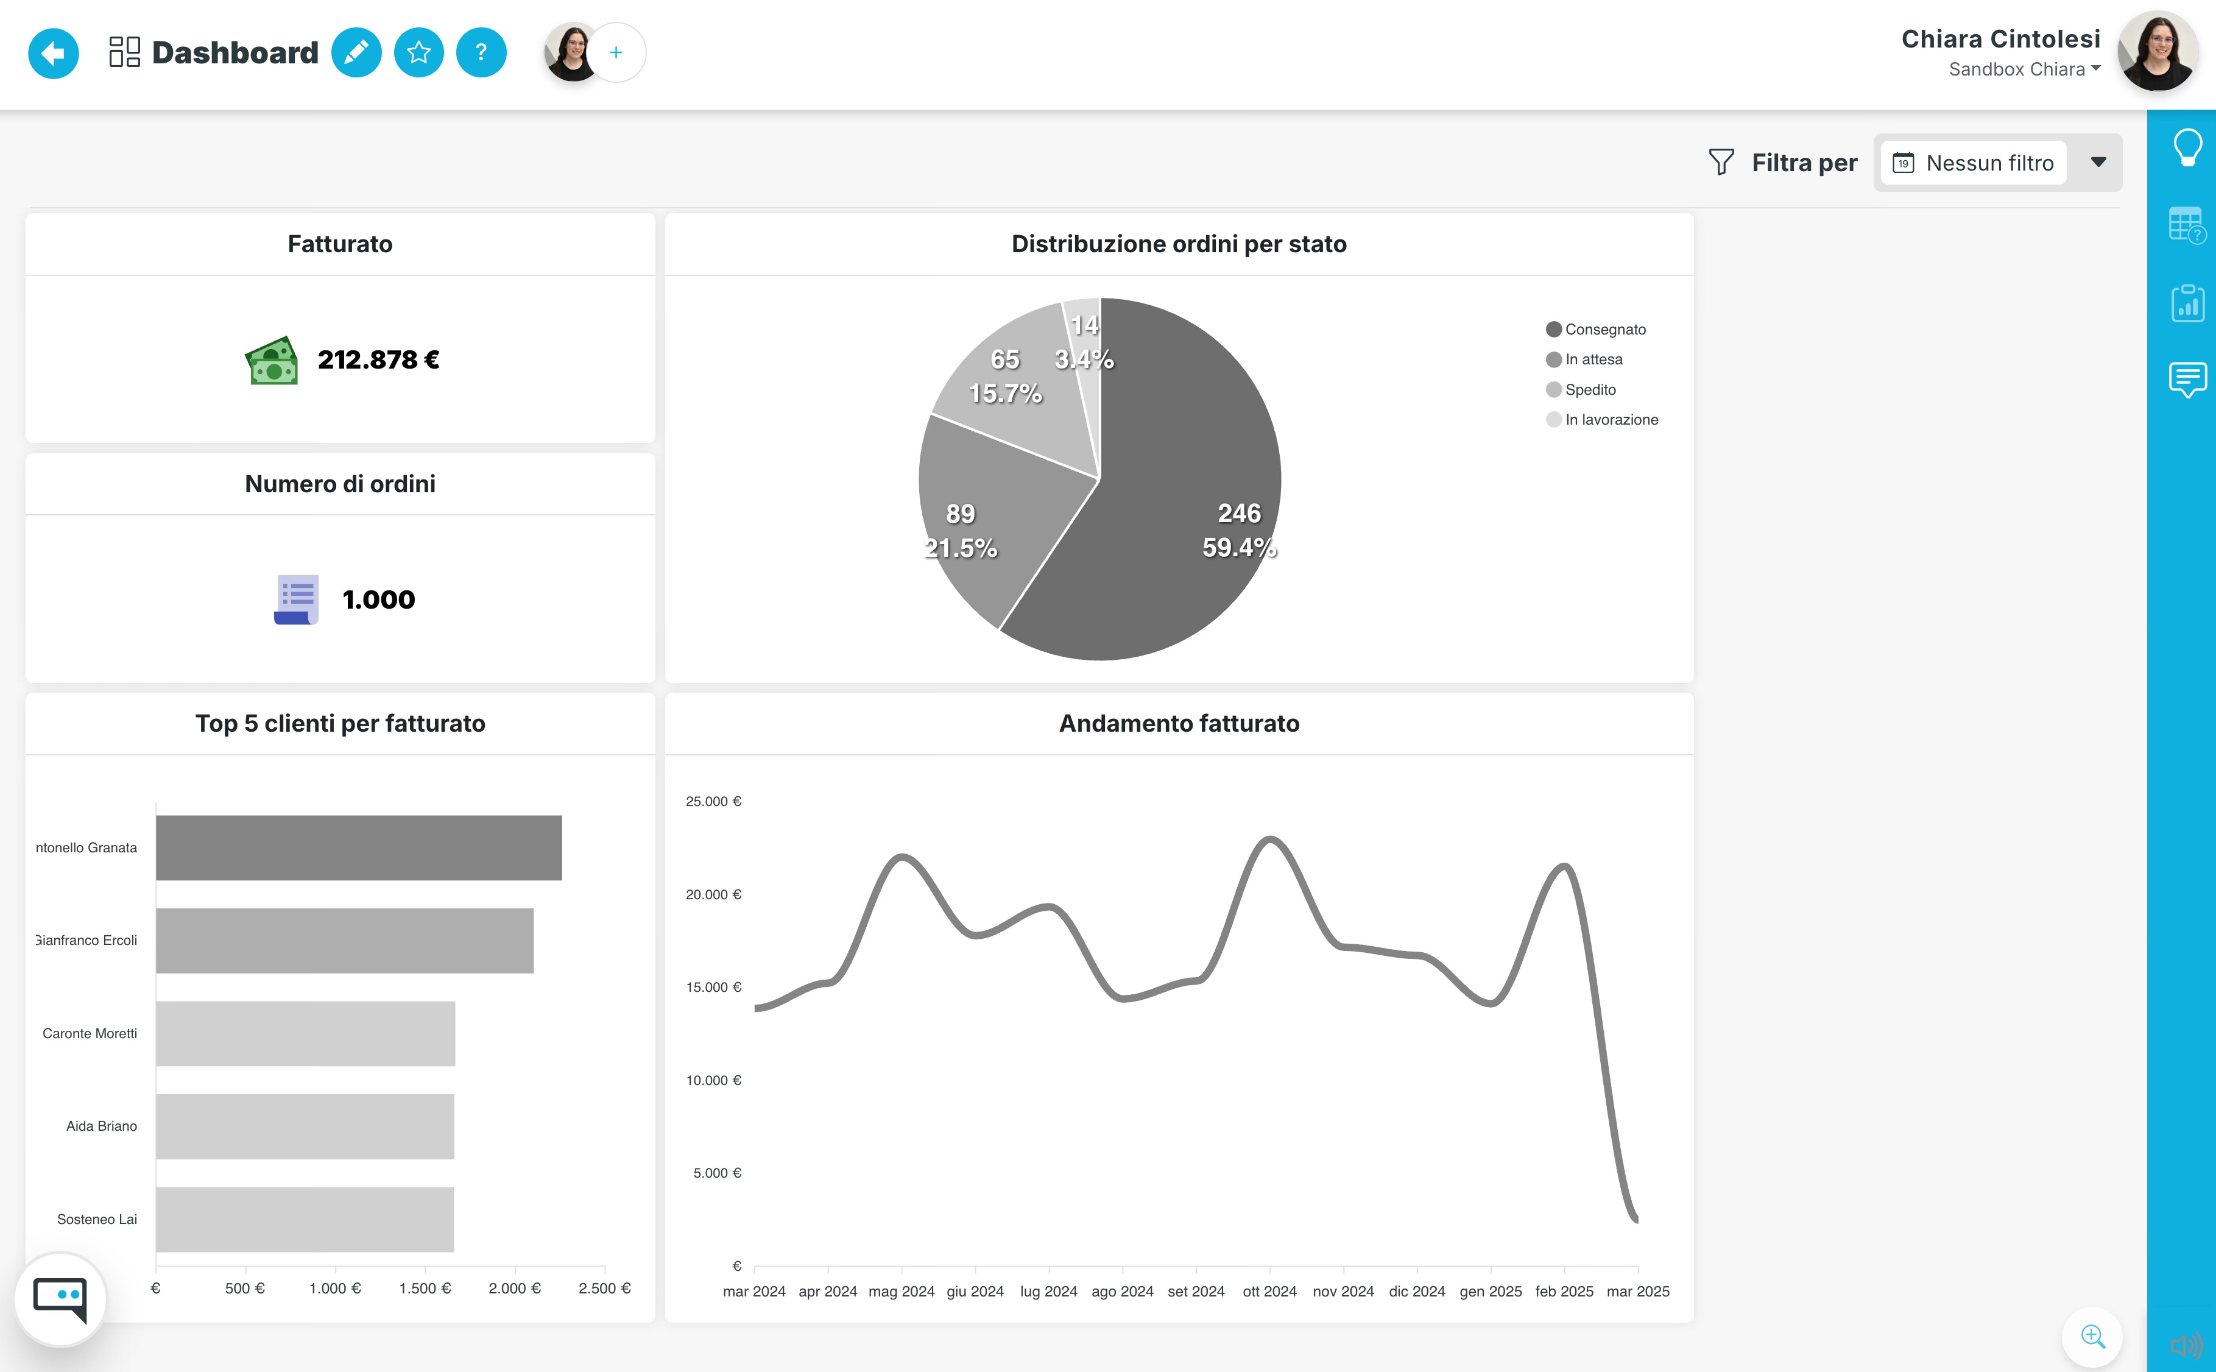Open the table help icon in sidebar
This screenshot has height=1372, width=2216.
(x=2186, y=225)
